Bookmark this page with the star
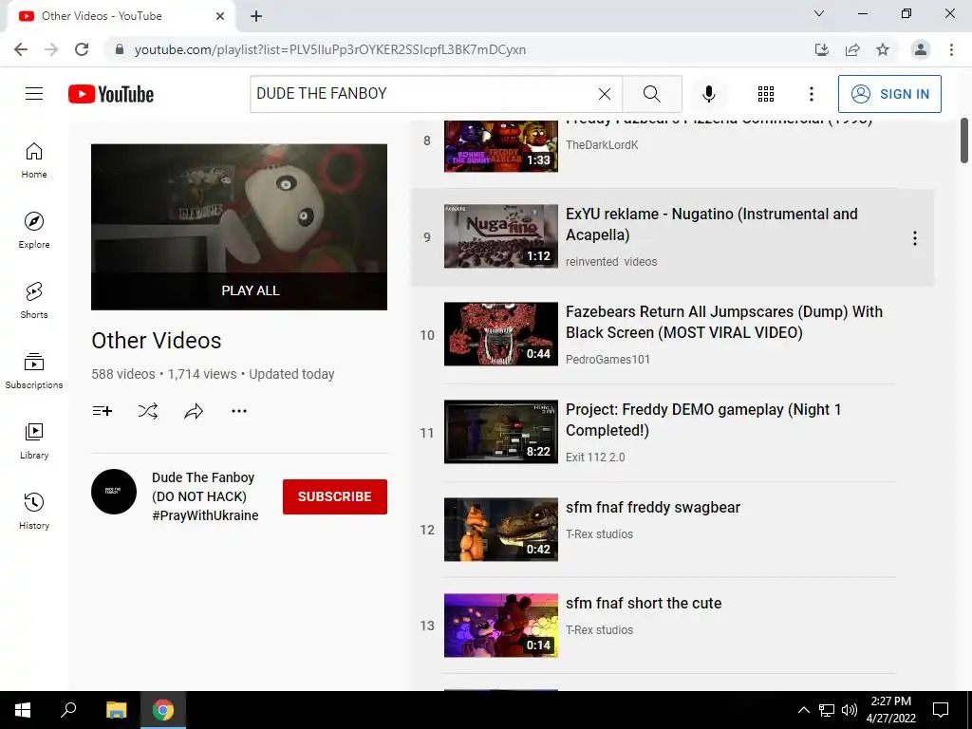Screen dimensions: 972x729 [x=883, y=49]
